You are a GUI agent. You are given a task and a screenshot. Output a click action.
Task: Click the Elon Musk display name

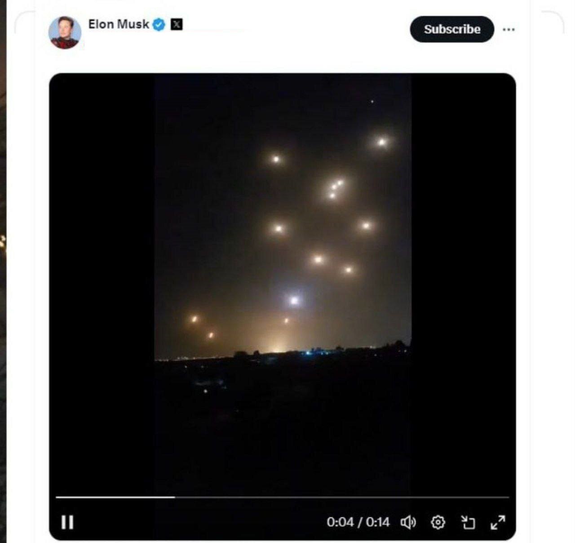119,24
